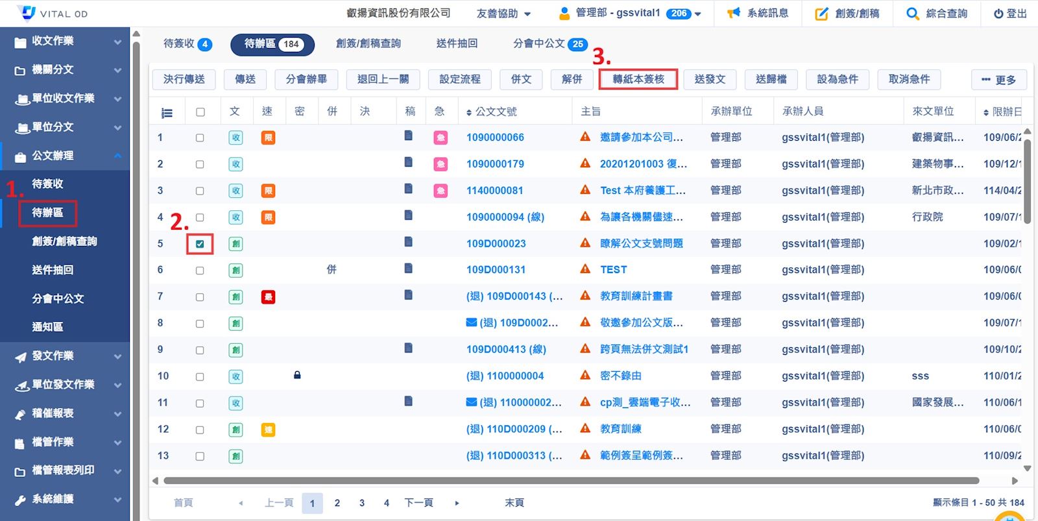Click document icon in row 1 稿 column
The height and width of the screenshot is (521, 1038).
pyautogui.click(x=409, y=136)
